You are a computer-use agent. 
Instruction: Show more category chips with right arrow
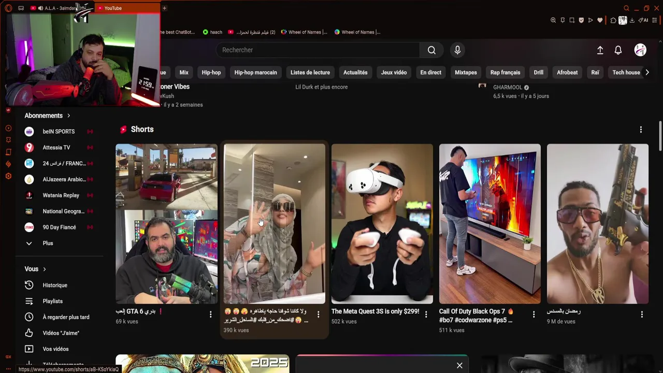(x=647, y=73)
